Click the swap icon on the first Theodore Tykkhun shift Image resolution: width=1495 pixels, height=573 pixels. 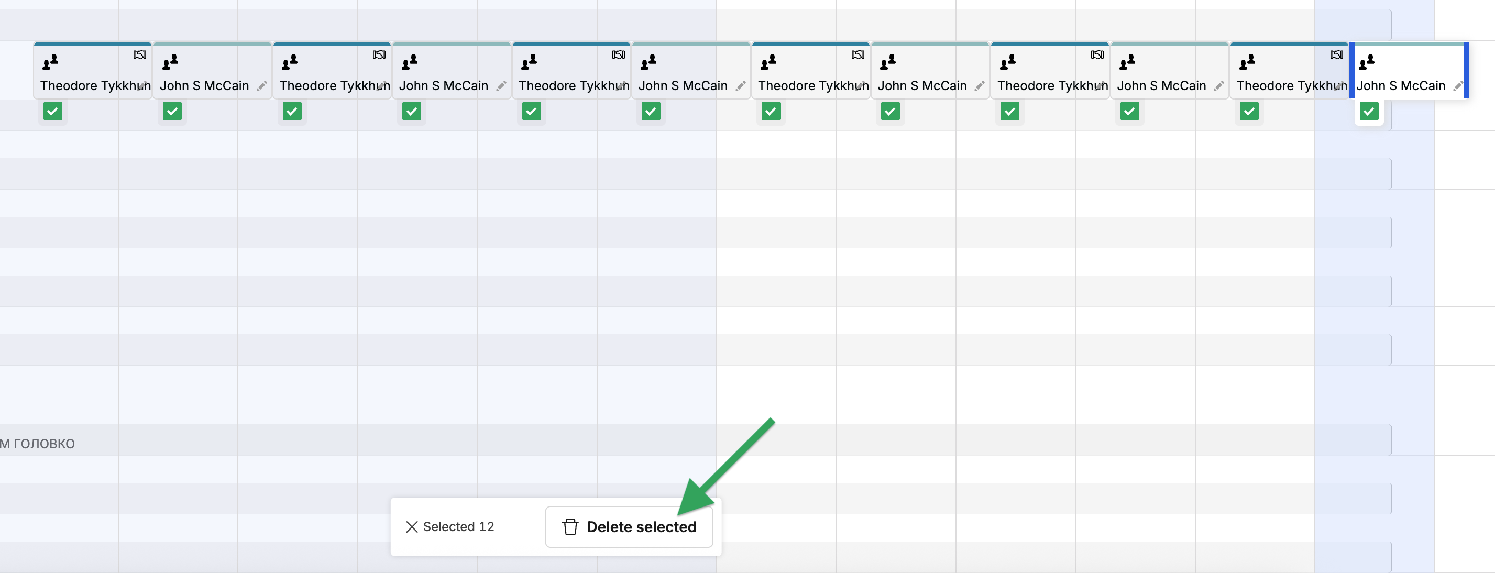coord(140,54)
